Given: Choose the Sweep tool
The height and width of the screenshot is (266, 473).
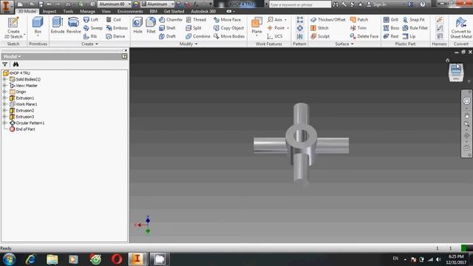Looking at the screenshot, I should [x=93, y=28].
